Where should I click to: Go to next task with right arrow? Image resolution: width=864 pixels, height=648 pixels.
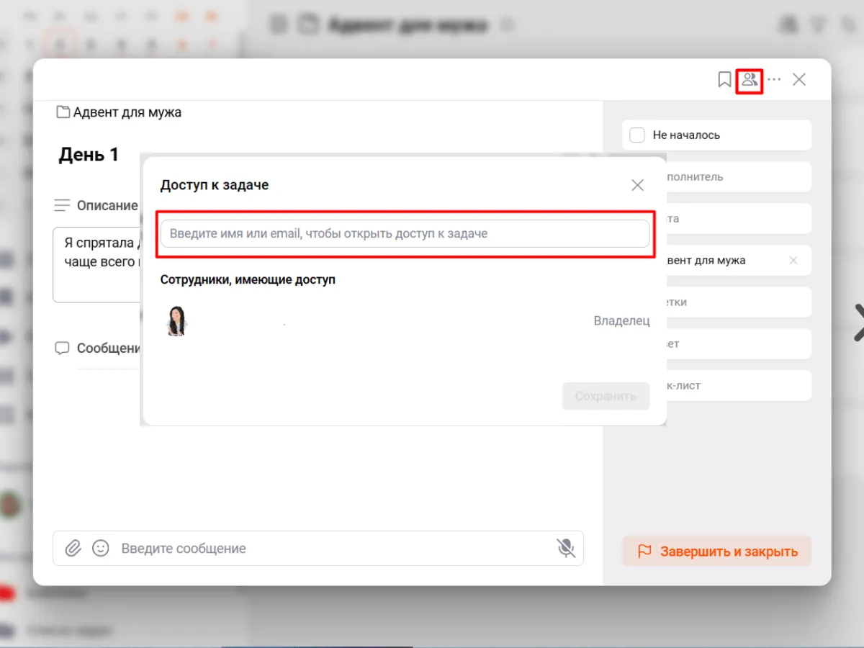click(857, 322)
